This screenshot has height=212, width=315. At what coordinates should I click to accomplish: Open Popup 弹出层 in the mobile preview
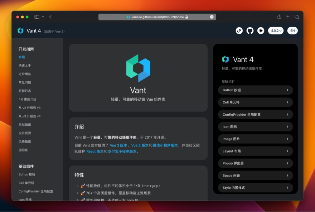click(x=255, y=163)
